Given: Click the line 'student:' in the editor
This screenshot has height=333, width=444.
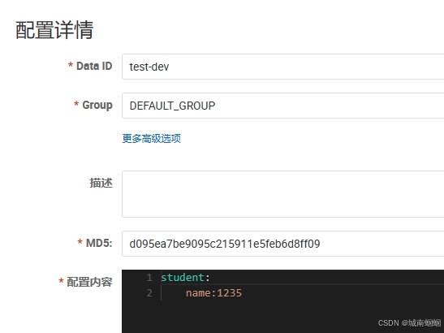Looking at the screenshot, I should [185, 278].
